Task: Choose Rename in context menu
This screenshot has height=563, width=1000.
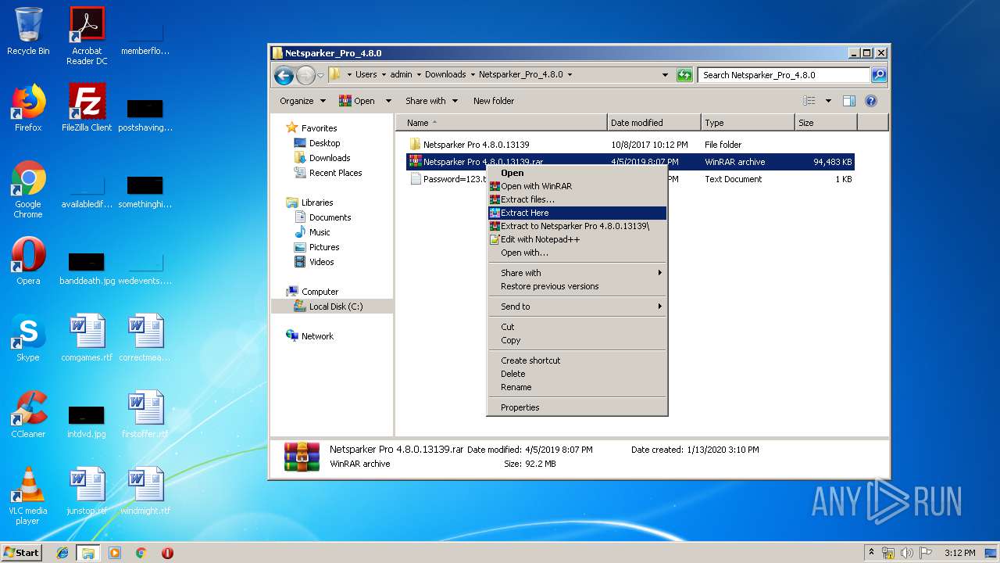Action: pos(577,387)
